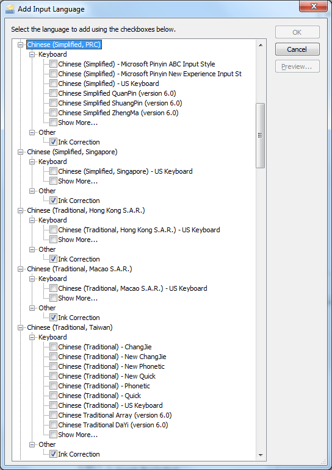This screenshot has height=470, width=332.
Task: Collapse Other under Chinese (Traditional, Hong Kong S.A.R.)
Action: point(32,249)
